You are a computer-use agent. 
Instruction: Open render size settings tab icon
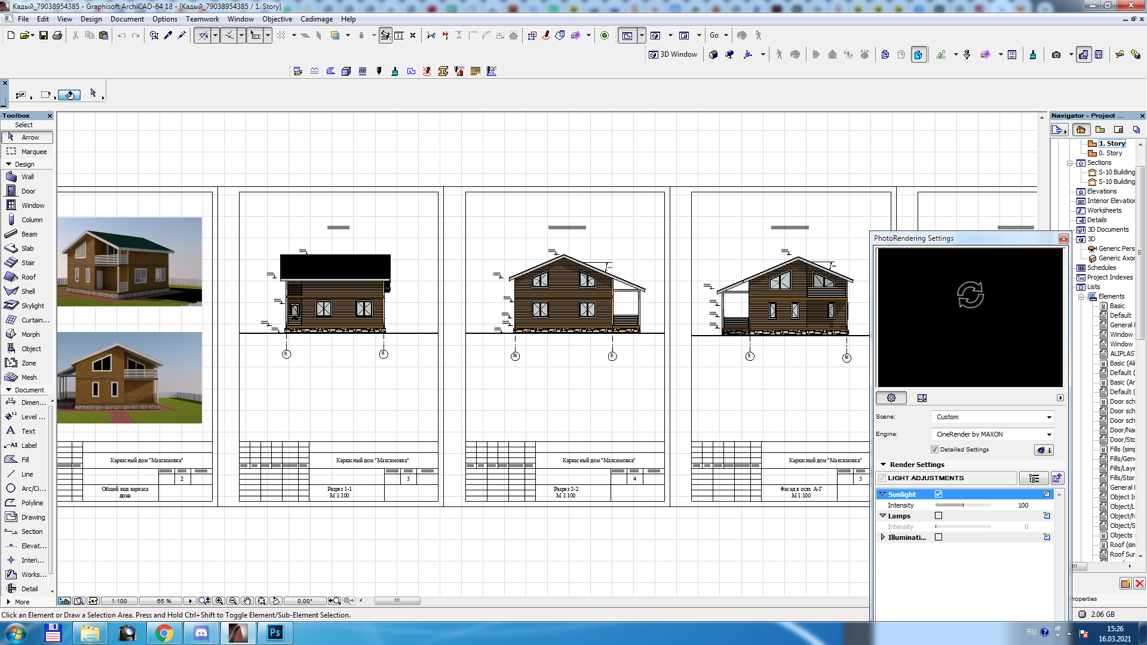click(922, 398)
